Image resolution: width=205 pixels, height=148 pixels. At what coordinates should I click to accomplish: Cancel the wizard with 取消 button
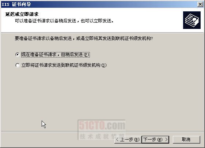click(186, 140)
